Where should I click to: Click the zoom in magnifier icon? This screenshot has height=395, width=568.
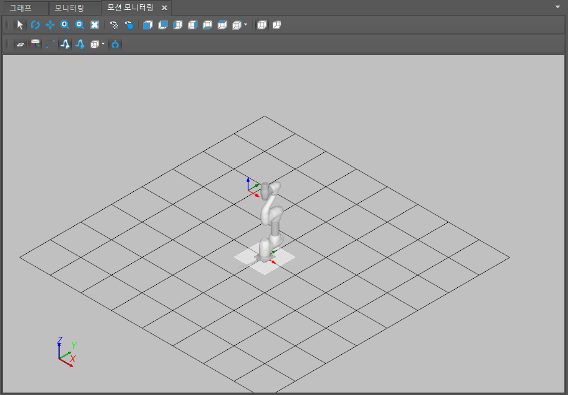click(65, 25)
